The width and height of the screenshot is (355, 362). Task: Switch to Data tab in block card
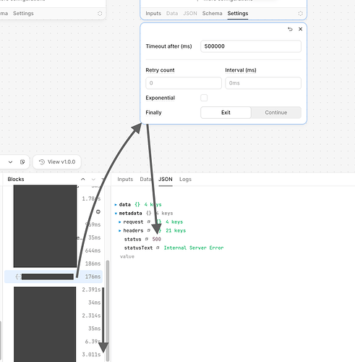[x=172, y=14]
